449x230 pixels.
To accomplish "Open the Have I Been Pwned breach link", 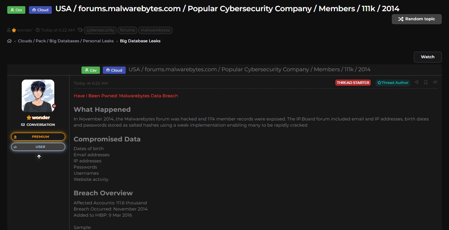I will (x=126, y=95).
